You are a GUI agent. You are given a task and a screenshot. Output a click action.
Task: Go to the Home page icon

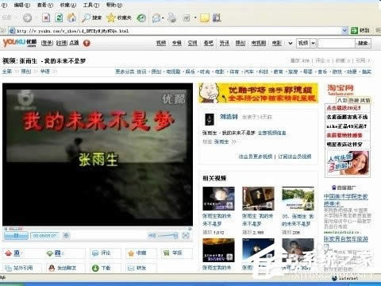(x=71, y=17)
